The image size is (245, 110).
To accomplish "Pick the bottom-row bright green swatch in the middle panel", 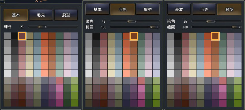I will (156, 103).
